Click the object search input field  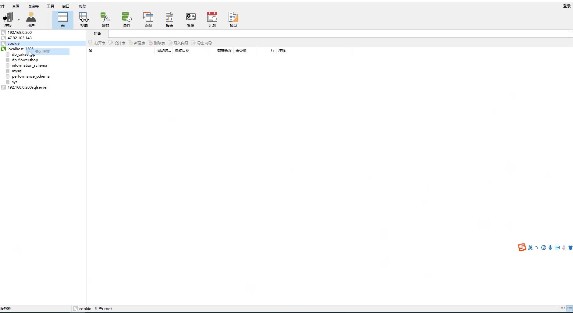tap(339, 34)
